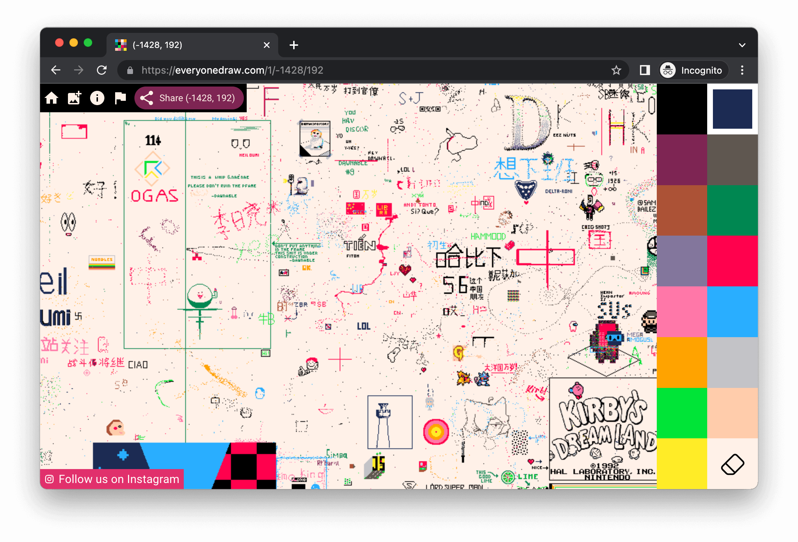Viewport: 798px width, 542px height.
Task: Click the black LOL text on canvas
Action: [x=364, y=326]
